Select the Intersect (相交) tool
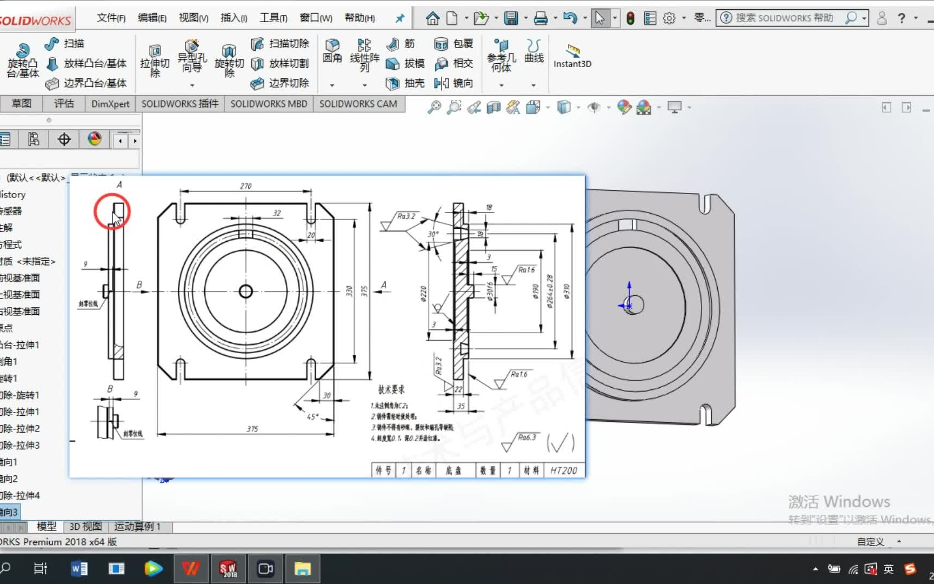 click(454, 63)
